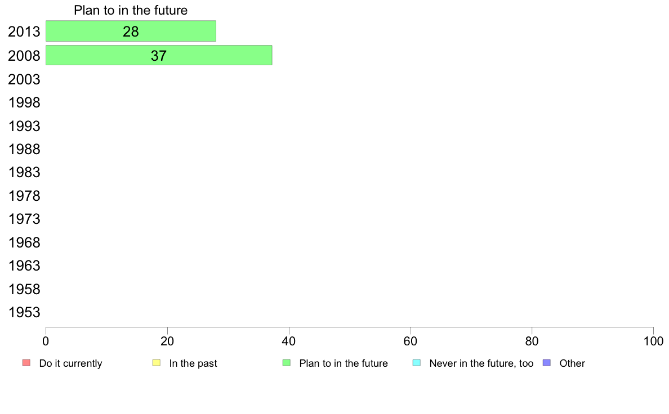Click the In the past legend label
Viewport: 669px width, 414px height.
193,363
